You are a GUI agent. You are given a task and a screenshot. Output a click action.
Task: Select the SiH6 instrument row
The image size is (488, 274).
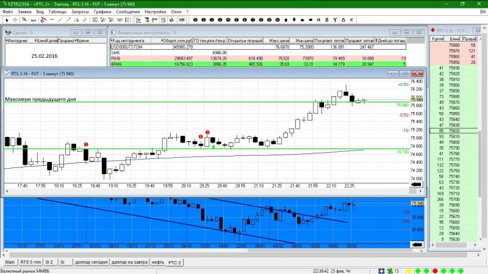(x=258, y=53)
